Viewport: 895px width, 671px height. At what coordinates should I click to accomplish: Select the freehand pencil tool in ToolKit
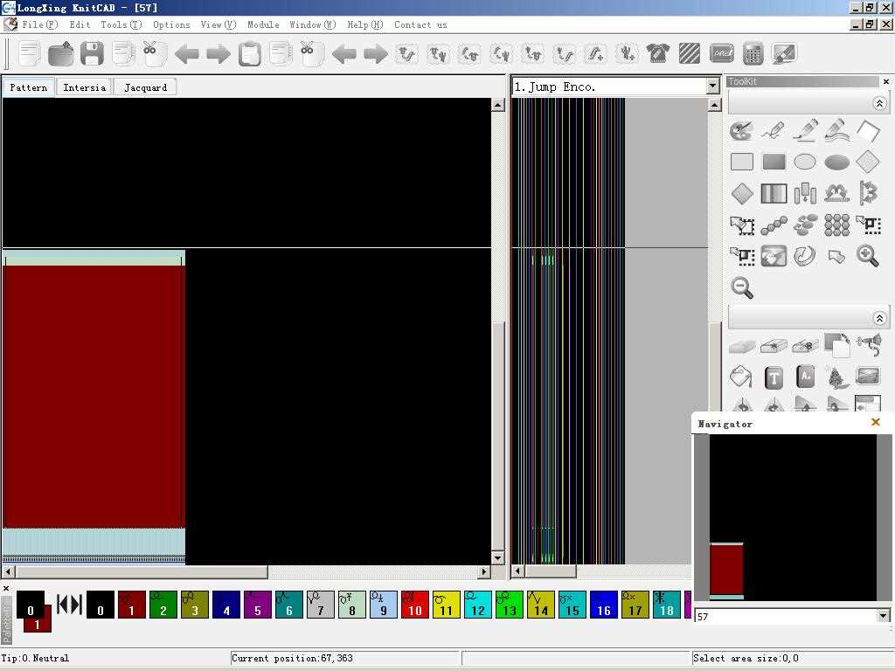[773, 131]
